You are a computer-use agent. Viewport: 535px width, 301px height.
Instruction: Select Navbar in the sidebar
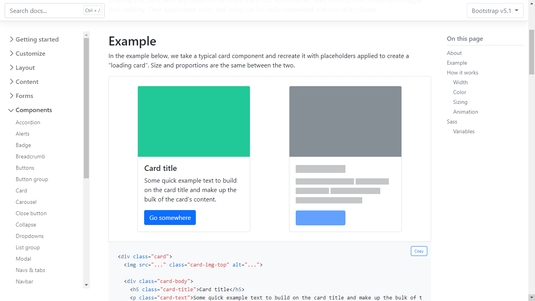[x=24, y=281]
